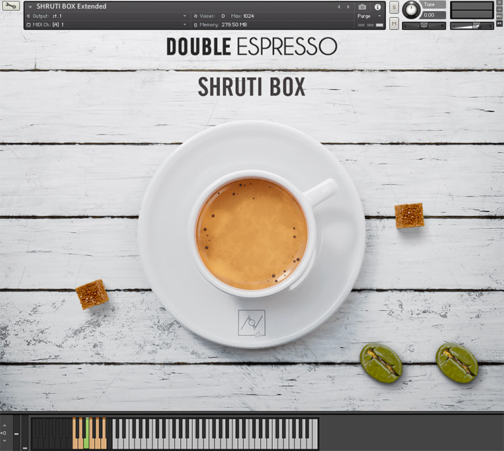504x451 pixels.
Task: Shift the keyboard octave up with the arrow
Action: click(4, 425)
